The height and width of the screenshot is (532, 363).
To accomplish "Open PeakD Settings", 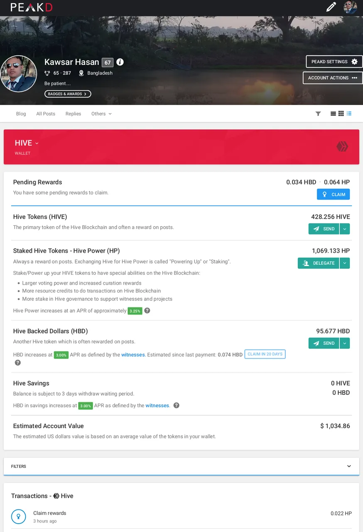I will click(334, 62).
